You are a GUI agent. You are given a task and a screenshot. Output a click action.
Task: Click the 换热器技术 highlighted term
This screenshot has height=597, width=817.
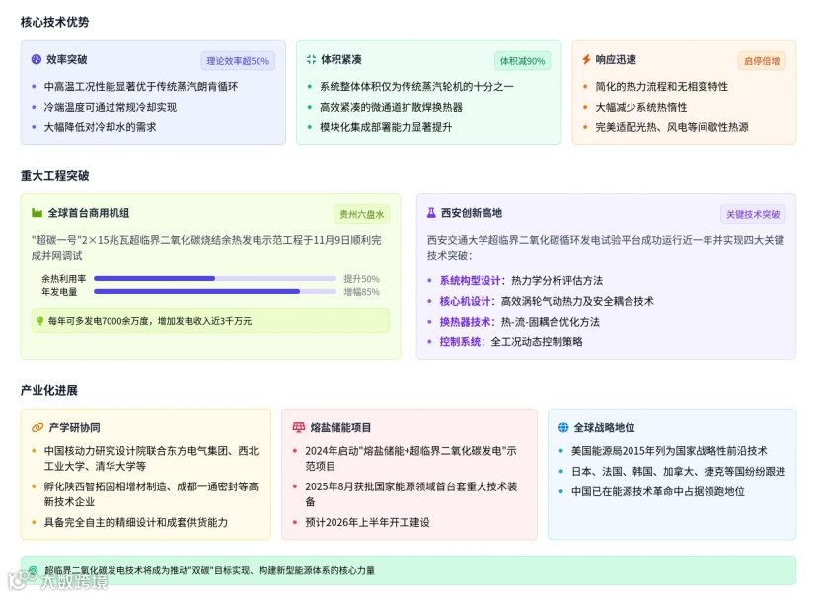click(x=465, y=322)
